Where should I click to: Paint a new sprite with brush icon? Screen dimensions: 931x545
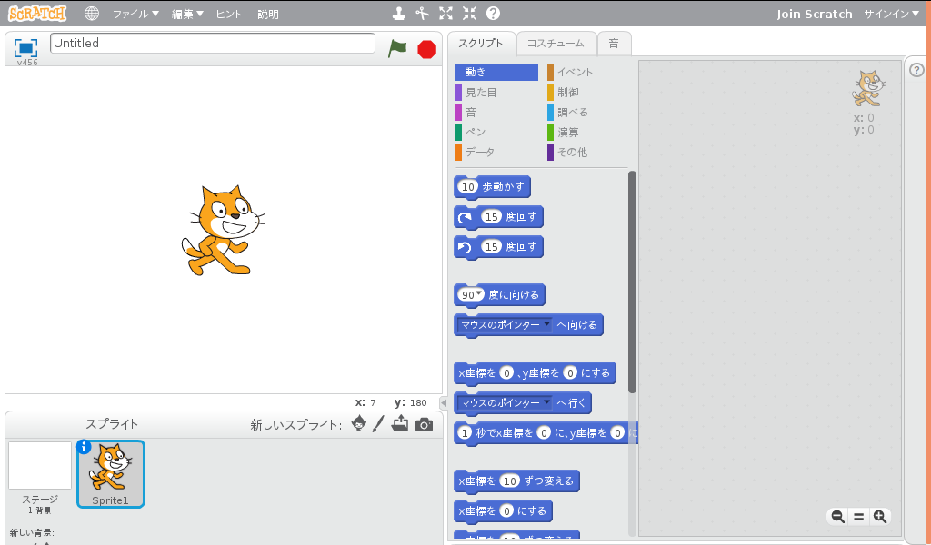[379, 423]
